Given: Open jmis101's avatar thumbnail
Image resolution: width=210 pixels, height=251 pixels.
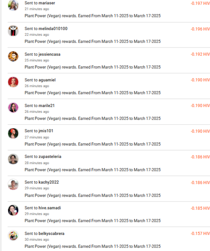Looking at the screenshot, I should 13,133.
